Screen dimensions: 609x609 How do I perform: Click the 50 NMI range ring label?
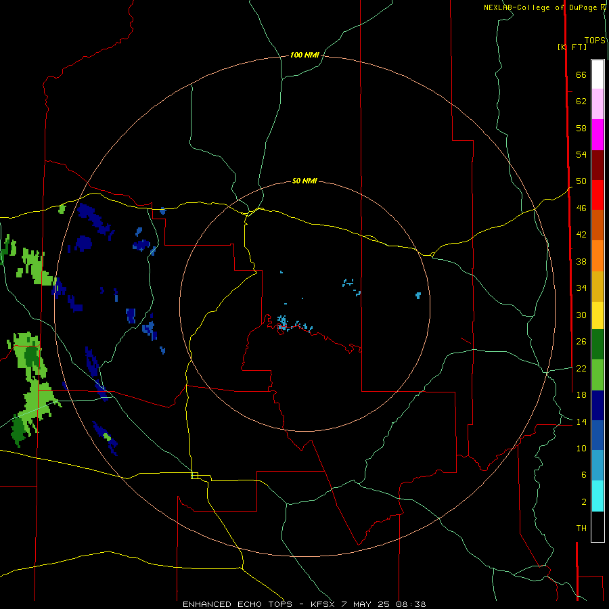click(x=304, y=181)
